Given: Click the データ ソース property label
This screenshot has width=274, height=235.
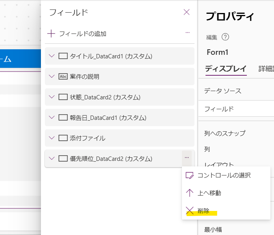Looking at the screenshot, I should point(223,91).
